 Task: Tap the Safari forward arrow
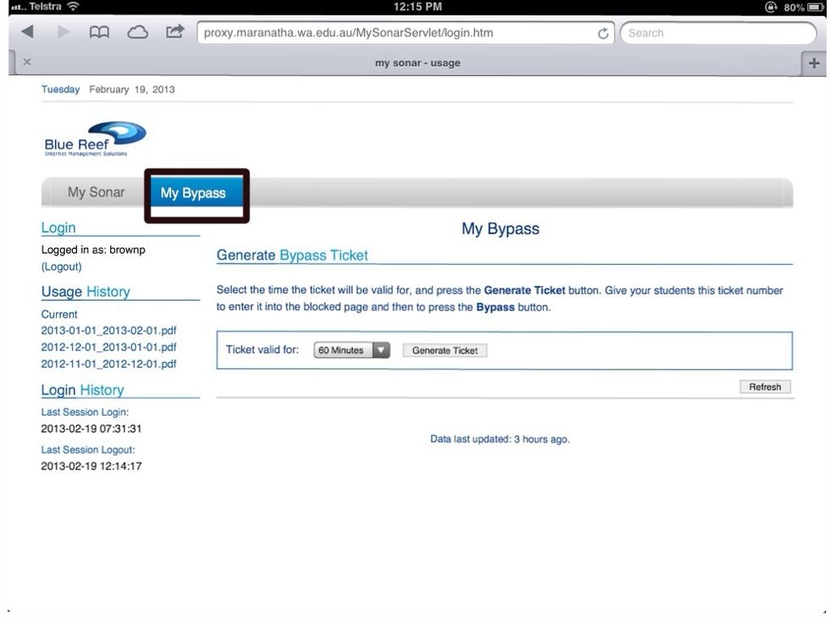(x=62, y=33)
